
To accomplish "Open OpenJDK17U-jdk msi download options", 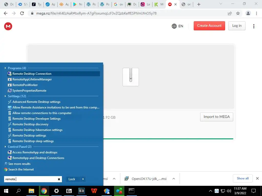I will click(174, 179).
